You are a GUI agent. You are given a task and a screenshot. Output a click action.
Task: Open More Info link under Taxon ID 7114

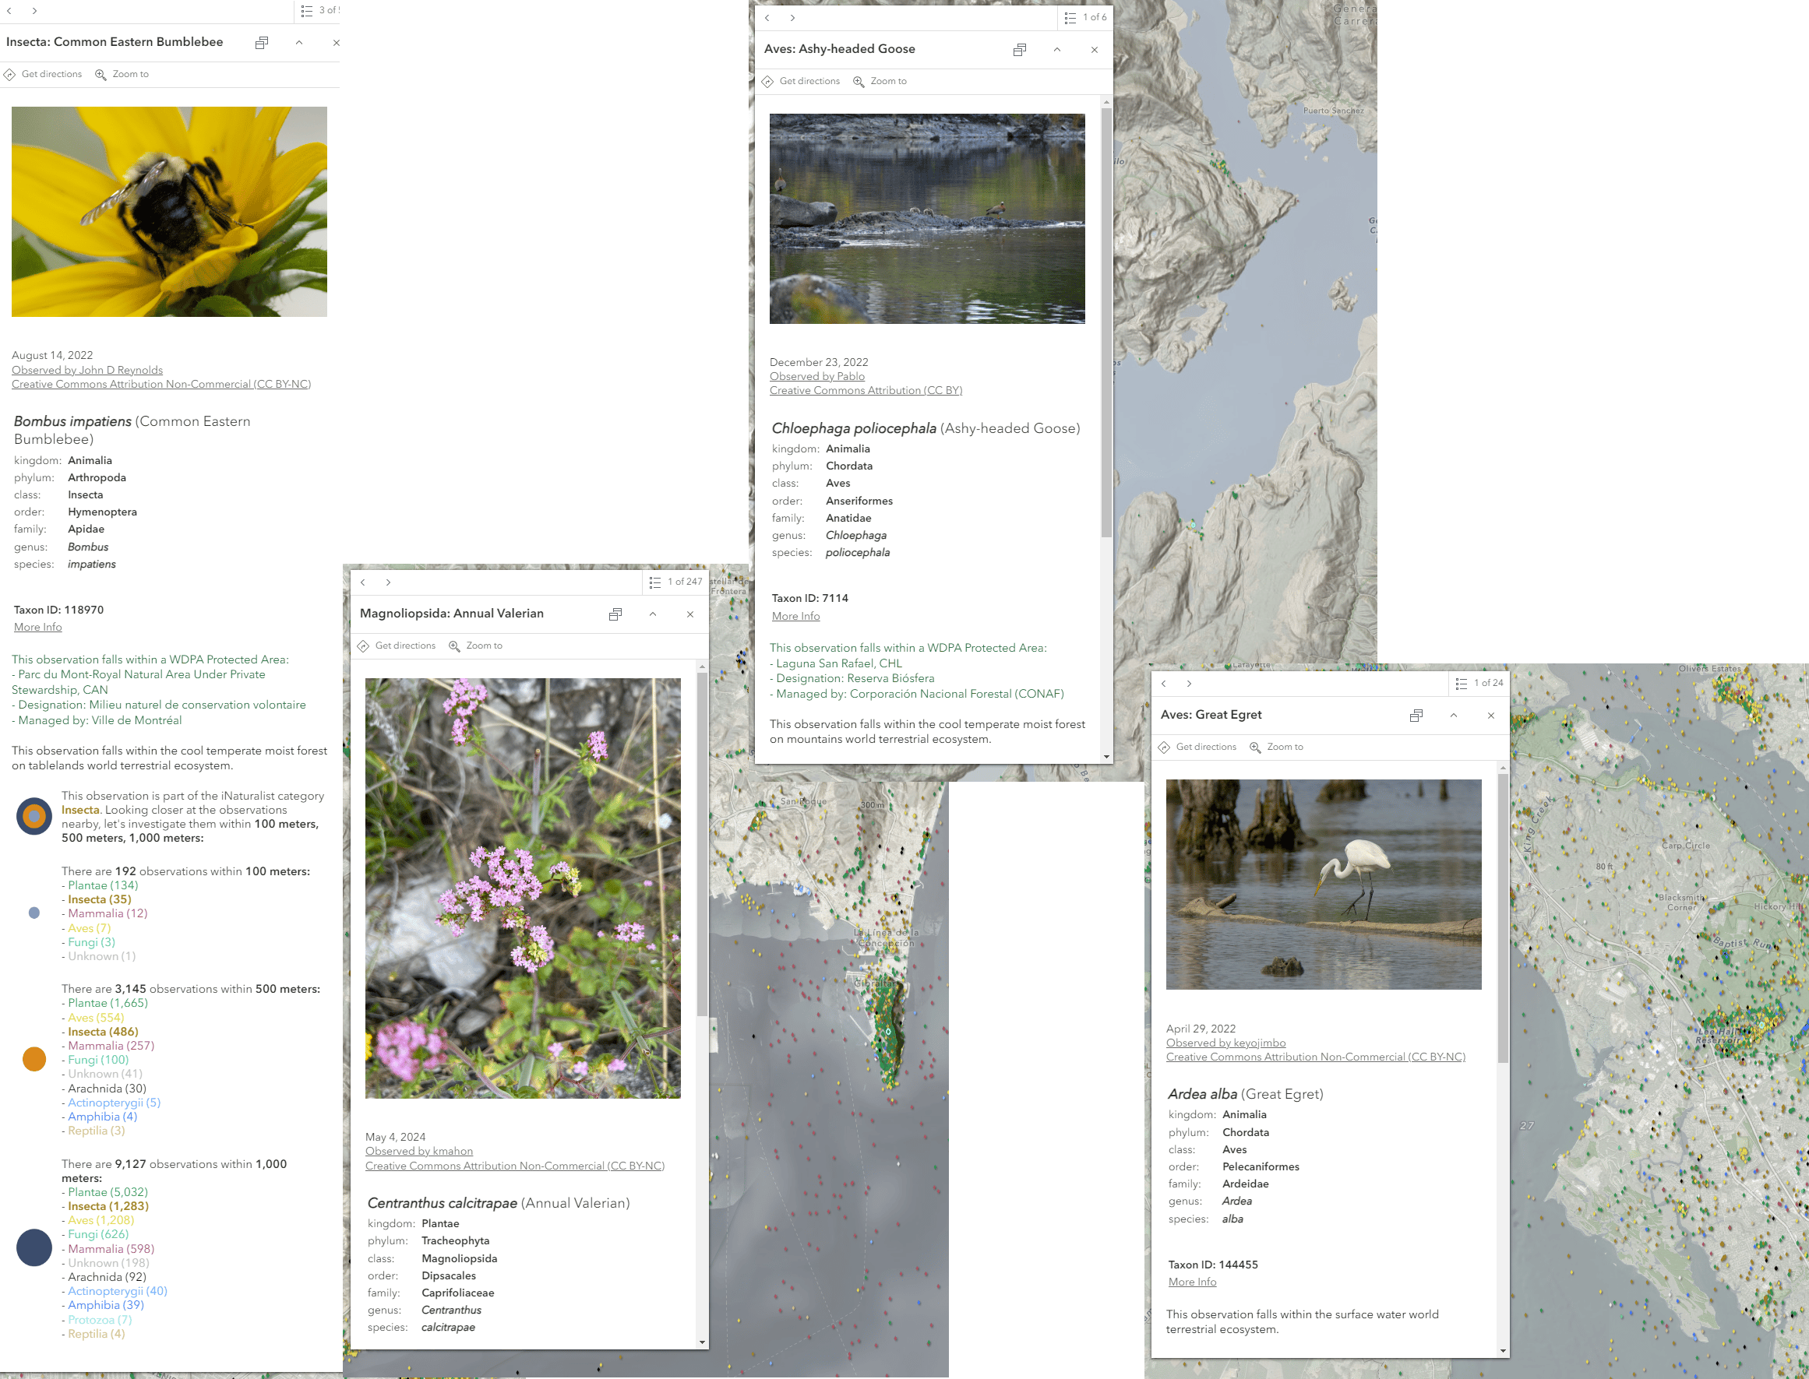click(795, 617)
